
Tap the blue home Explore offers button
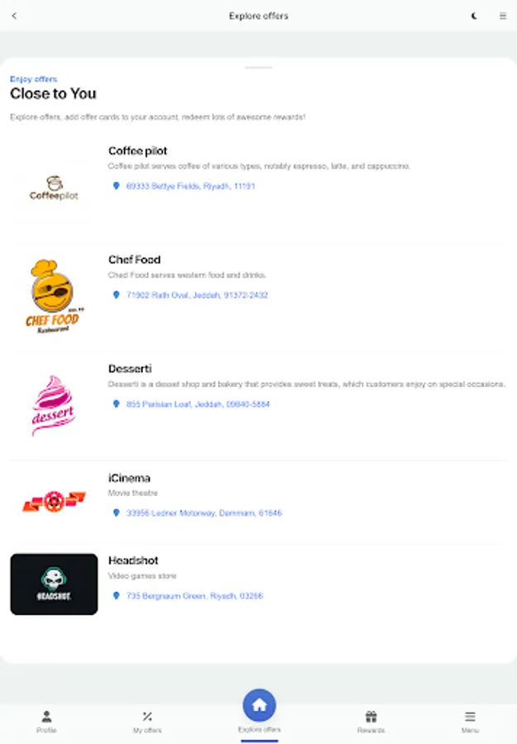pos(259,705)
